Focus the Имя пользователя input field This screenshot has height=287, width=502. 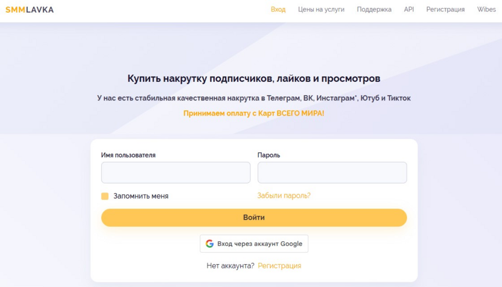(176, 173)
